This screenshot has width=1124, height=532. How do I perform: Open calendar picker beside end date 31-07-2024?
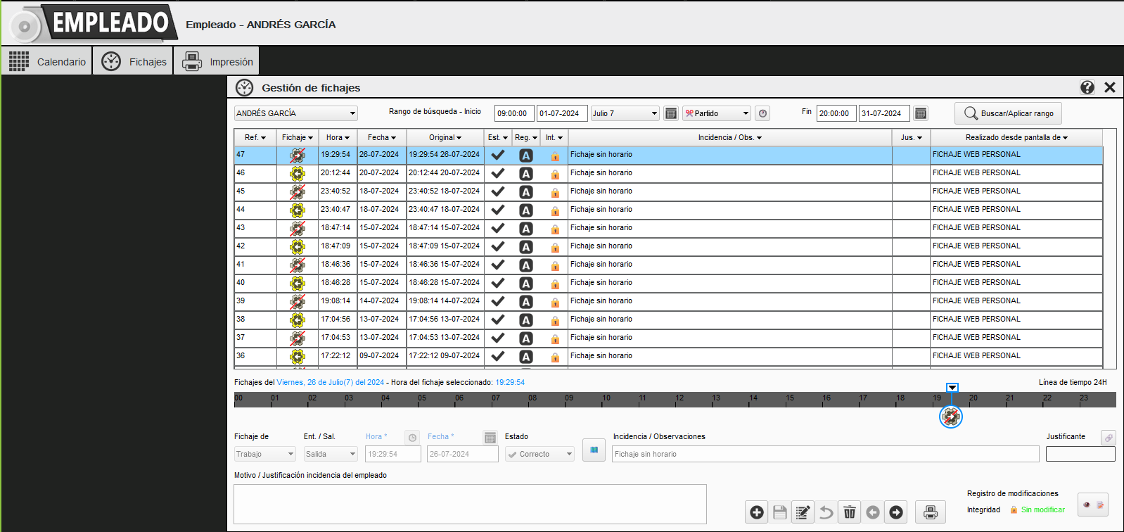[x=921, y=113]
